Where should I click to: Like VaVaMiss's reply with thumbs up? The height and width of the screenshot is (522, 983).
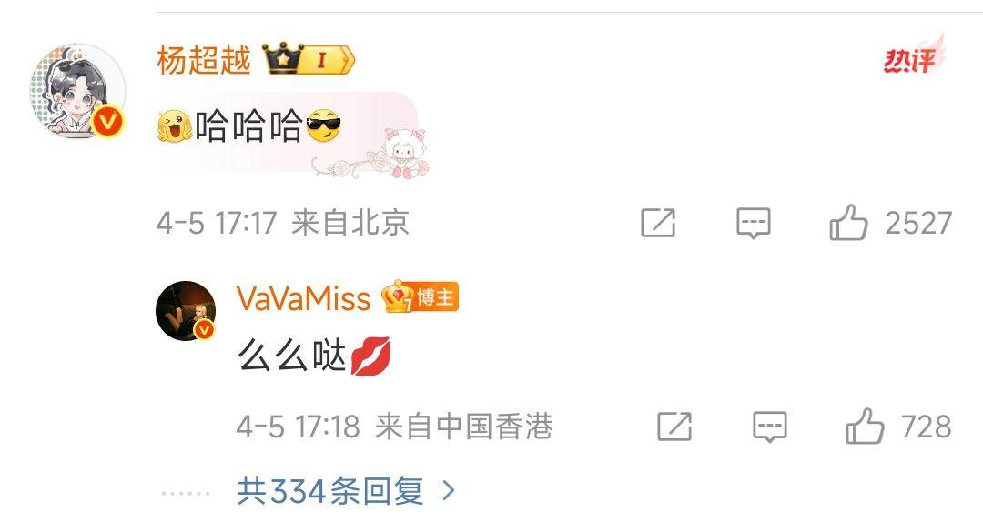[866, 427]
